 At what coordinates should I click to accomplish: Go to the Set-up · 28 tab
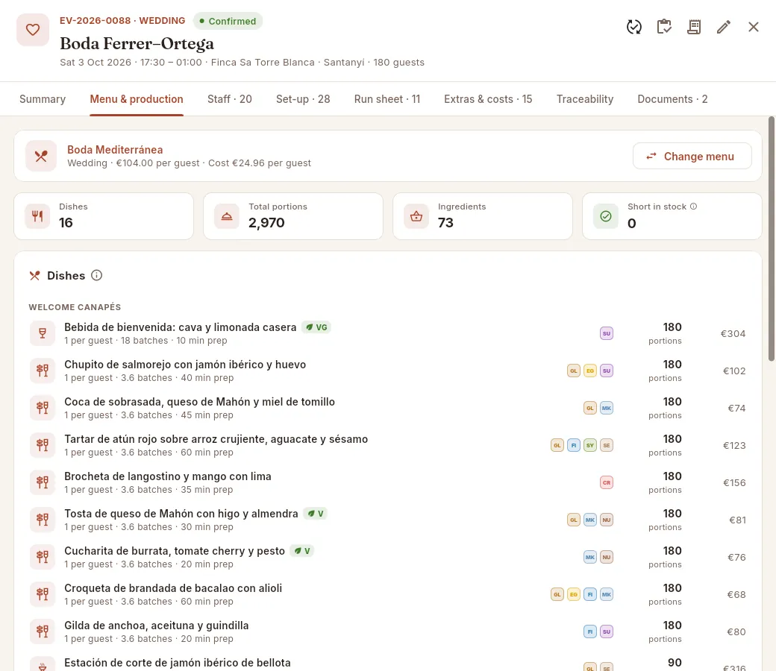coord(303,99)
